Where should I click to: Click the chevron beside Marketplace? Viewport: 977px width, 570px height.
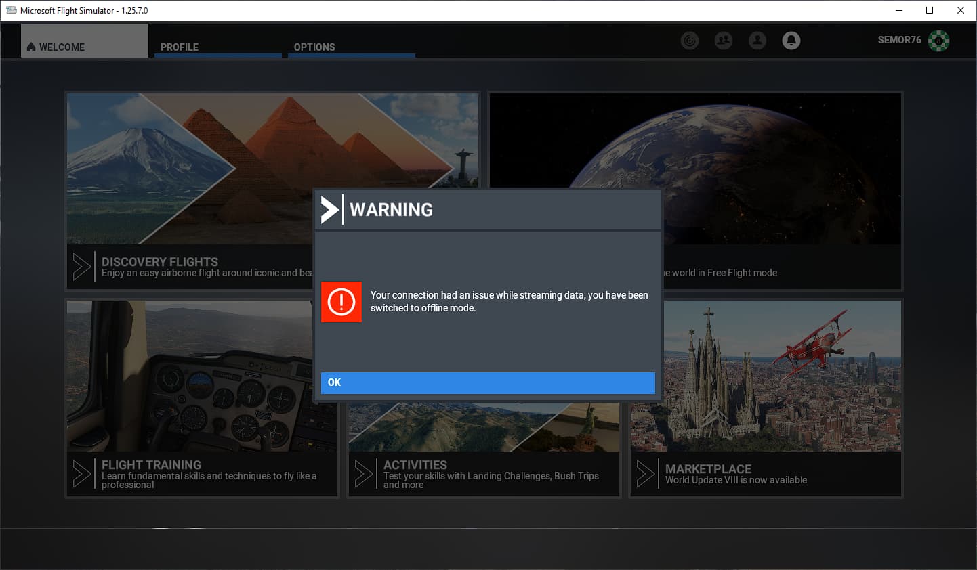click(646, 474)
